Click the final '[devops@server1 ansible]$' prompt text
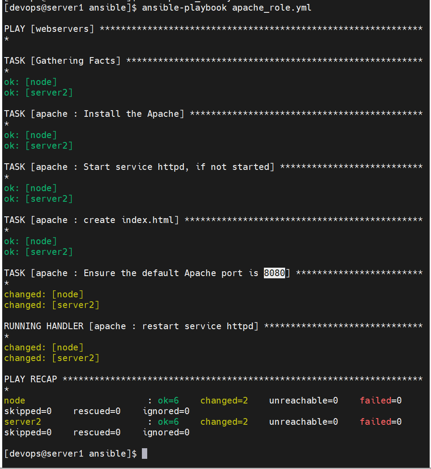This screenshot has width=431, height=469. point(70,454)
